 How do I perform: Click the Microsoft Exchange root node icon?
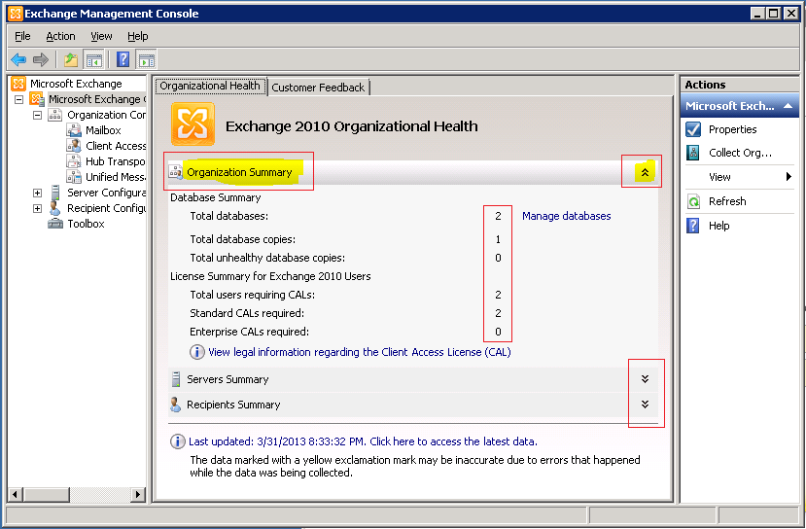pyautogui.click(x=18, y=84)
